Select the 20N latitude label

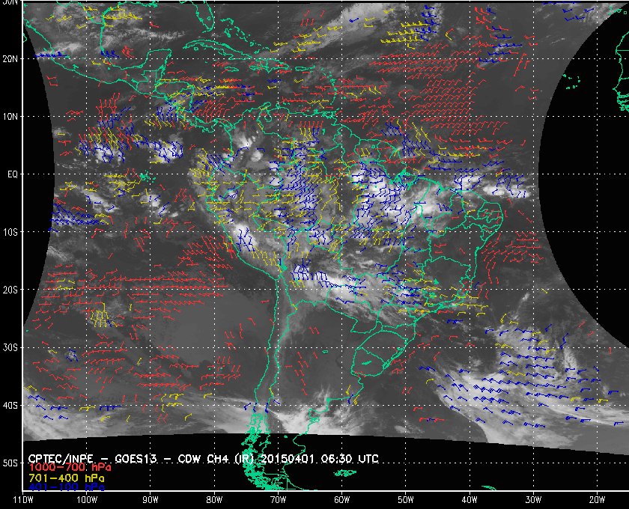(x=10, y=59)
